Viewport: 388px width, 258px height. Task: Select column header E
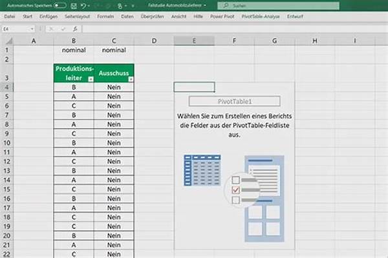194,41
